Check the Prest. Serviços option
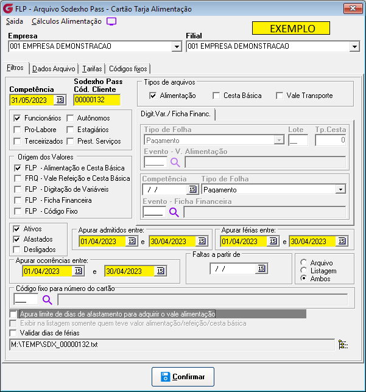Screen dimensions: 366x392 (70, 141)
